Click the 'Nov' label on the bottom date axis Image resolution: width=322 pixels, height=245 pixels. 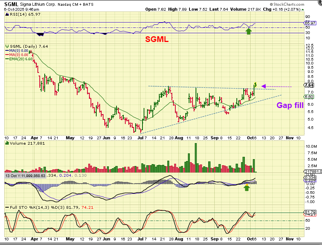(x=290, y=239)
